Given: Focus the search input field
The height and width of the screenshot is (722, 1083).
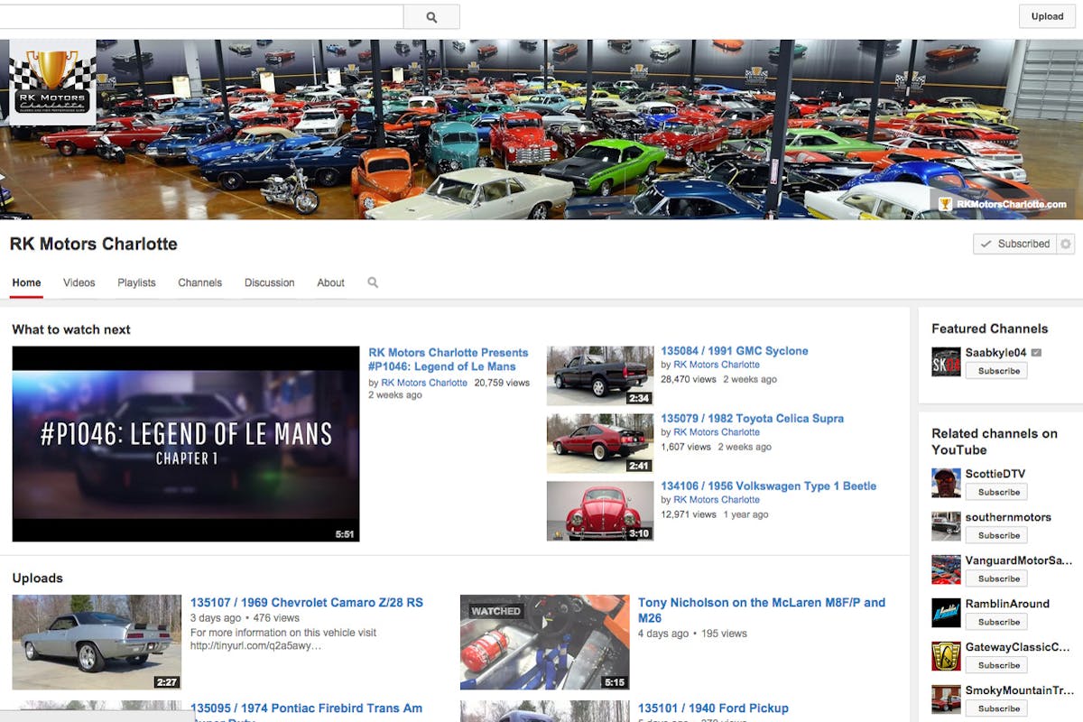Looking at the screenshot, I should tap(199, 17).
